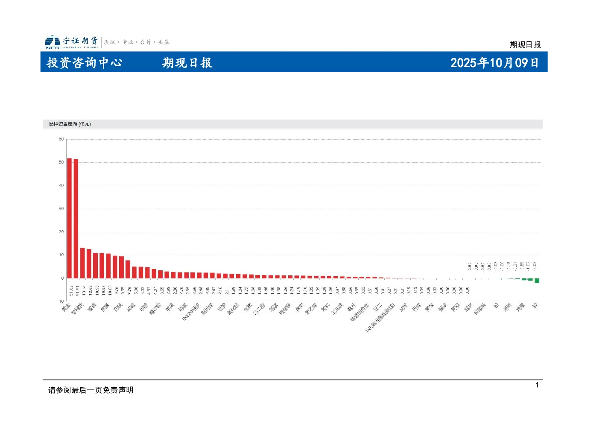Click the y-axis value 20
Viewport: 599px width, 424px height.
pos(61,232)
